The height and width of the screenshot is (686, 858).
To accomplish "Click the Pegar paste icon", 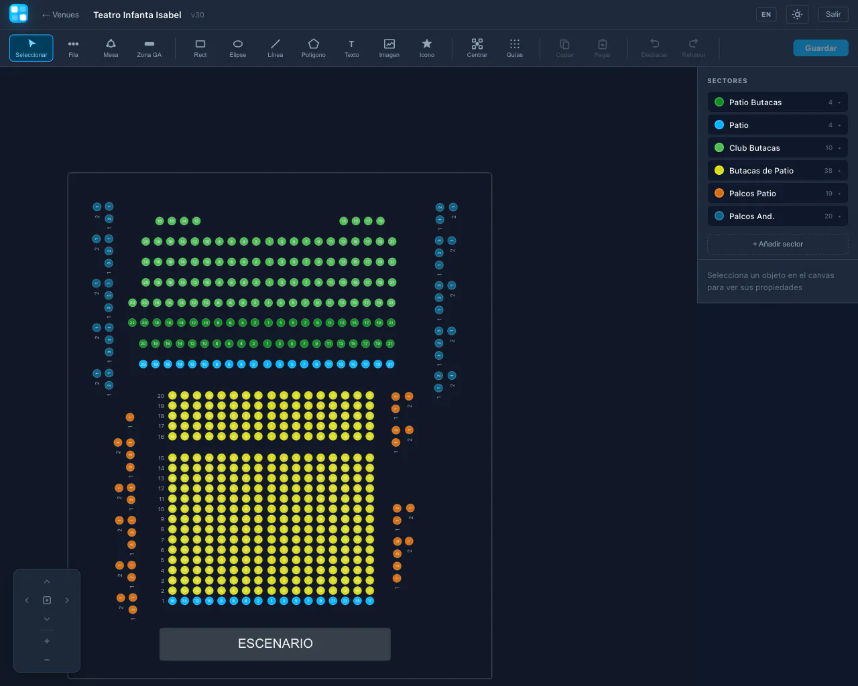I will coord(603,48).
